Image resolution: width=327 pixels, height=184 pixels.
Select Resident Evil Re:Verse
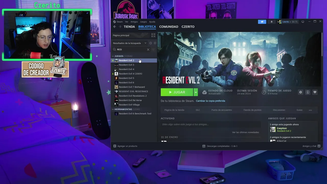134,100
